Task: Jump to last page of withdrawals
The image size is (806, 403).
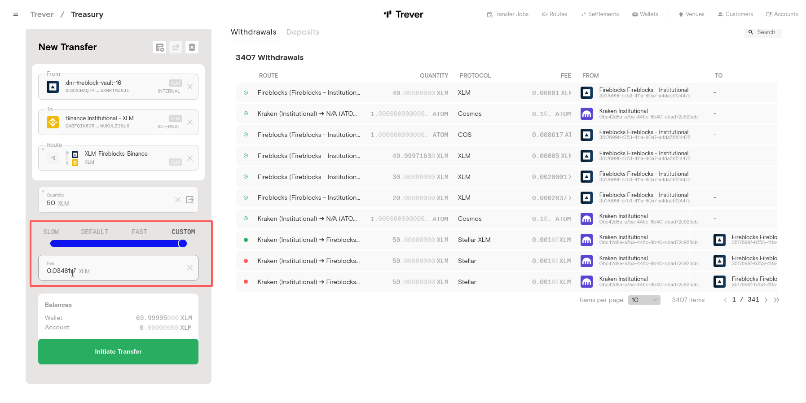Action: (777, 300)
